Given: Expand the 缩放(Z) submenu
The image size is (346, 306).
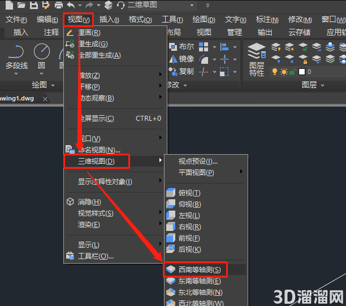Looking at the screenshot, I should [114, 76].
